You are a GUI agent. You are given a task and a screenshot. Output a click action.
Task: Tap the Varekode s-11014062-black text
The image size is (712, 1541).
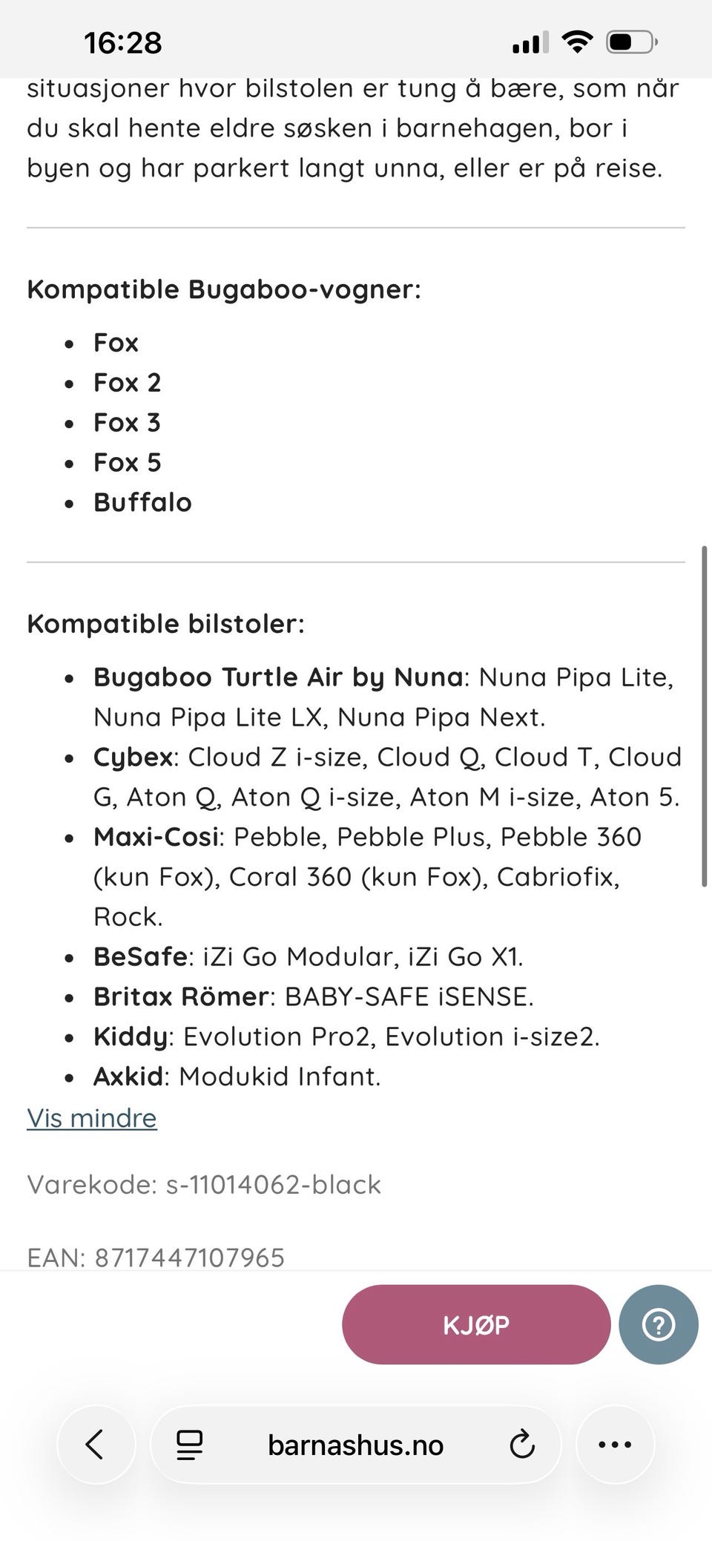point(204,1184)
